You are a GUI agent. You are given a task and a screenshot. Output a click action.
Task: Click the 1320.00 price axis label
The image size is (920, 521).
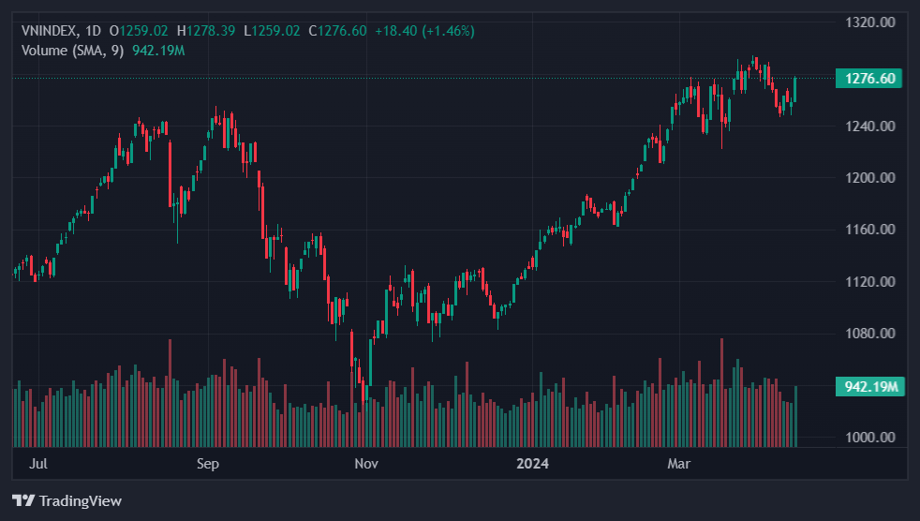[870, 22]
